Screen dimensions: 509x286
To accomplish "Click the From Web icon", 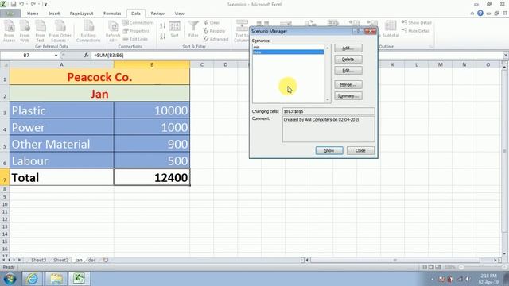I will 25,31.
